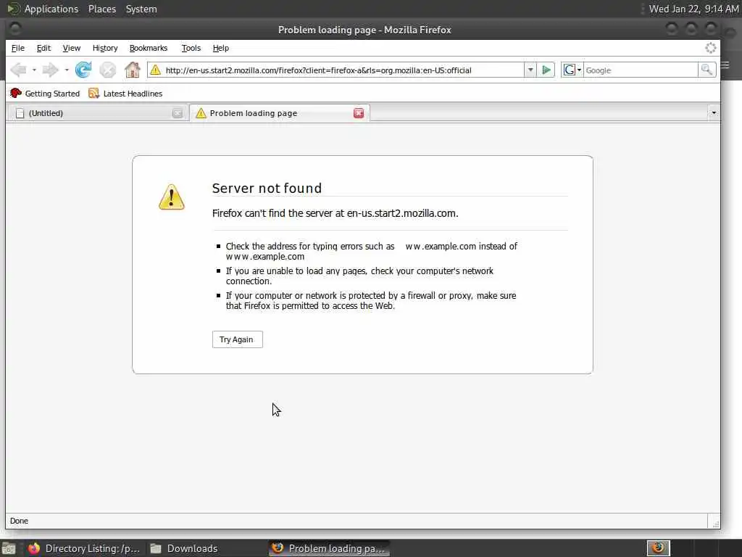
Task: Click the text en-us.start2.mozilla.com in error message
Action: [401, 213]
